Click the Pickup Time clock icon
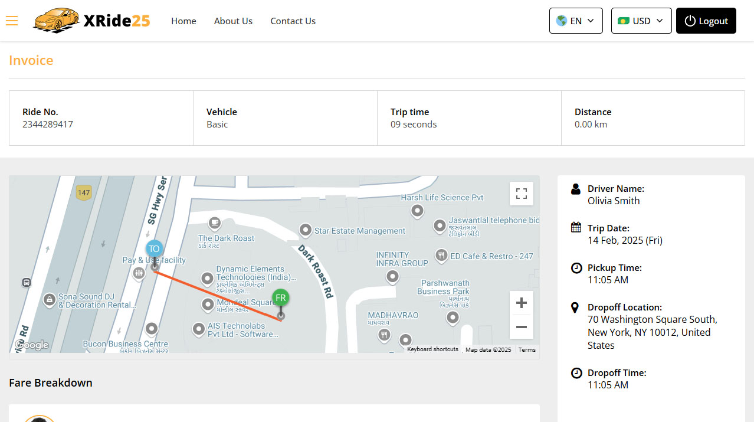This screenshot has width=754, height=422. pyautogui.click(x=576, y=268)
